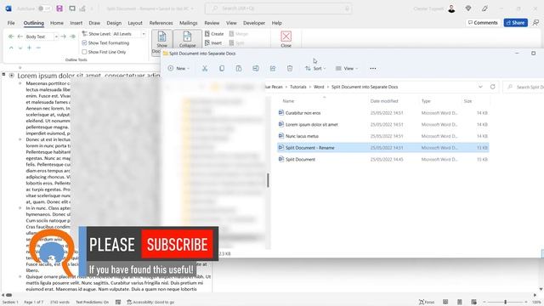Screen dimensions: 544x306
Task: Click the pen Editing mode icon in title bar
Action: [x=484, y=8]
